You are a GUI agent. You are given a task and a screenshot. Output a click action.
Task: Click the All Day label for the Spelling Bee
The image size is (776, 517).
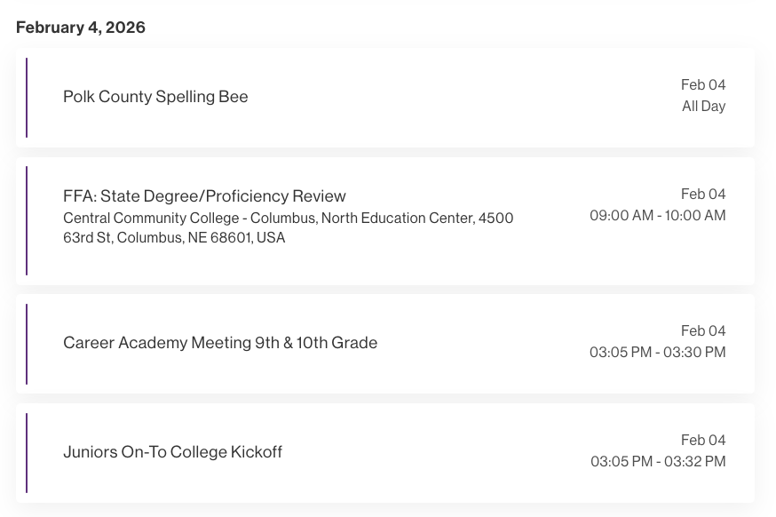703,107
